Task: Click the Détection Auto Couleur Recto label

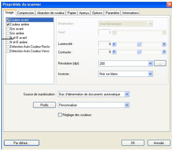Action: point(30,47)
